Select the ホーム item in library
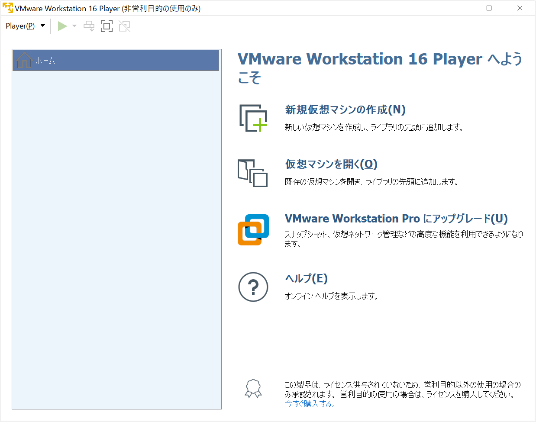The width and height of the screenshot is (536, 422). 116,61
